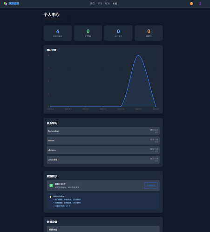This screenshot has width=210, height=232.
Task: Go to the 首页 nav item
Action: coord(93,3)
